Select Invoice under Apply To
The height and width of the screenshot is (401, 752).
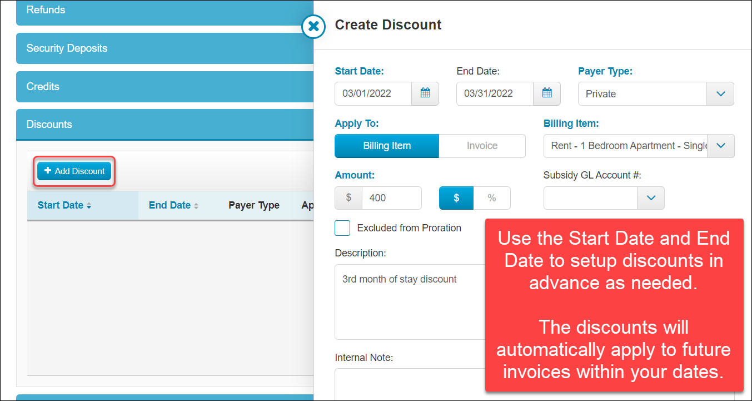pos(482,146)
